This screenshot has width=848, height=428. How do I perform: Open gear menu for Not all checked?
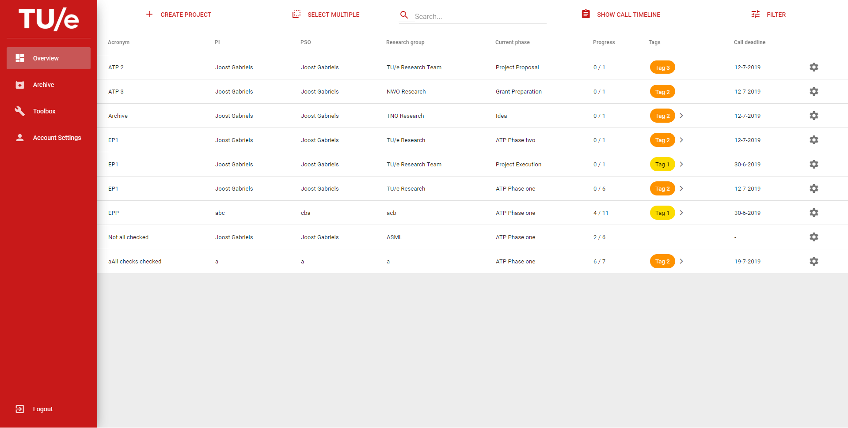(814, 237)
